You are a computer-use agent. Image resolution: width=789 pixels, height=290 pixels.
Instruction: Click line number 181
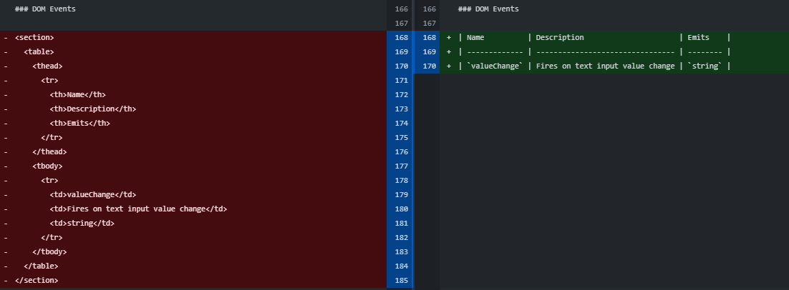(x=402, y=223)
